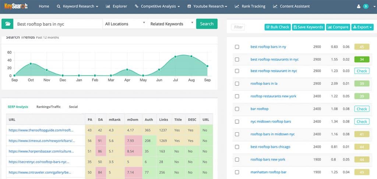
Task: Click the Apr data point on trends chart
Action: (x=127, y=70)
